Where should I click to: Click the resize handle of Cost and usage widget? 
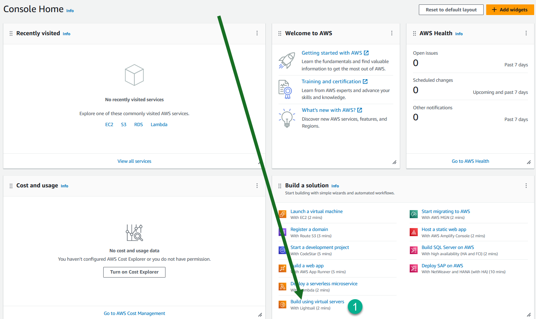[260, 315]
